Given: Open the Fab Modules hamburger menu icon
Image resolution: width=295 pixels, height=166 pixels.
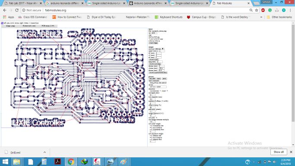Looking at the screenshot, I should point(2,23).
